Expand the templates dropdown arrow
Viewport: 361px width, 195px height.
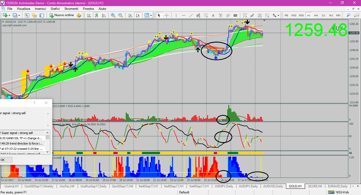(x=151, y=15)
